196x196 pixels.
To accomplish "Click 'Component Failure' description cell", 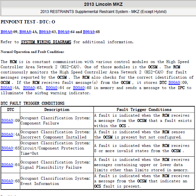I will click(x=57, y=121).
